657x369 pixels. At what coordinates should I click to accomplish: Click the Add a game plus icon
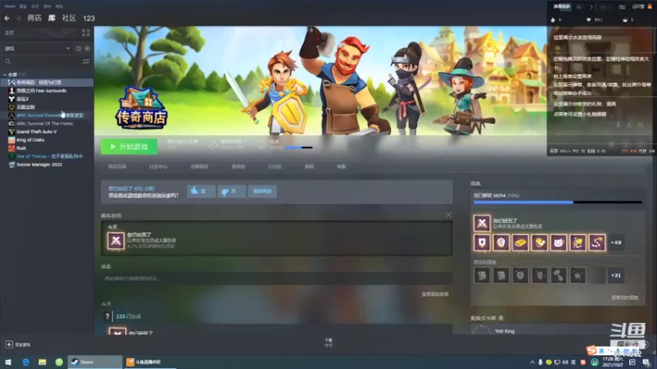9,344
